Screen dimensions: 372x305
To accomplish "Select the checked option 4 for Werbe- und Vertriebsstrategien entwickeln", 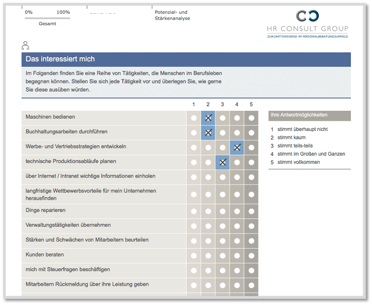I will coord(237,147).
